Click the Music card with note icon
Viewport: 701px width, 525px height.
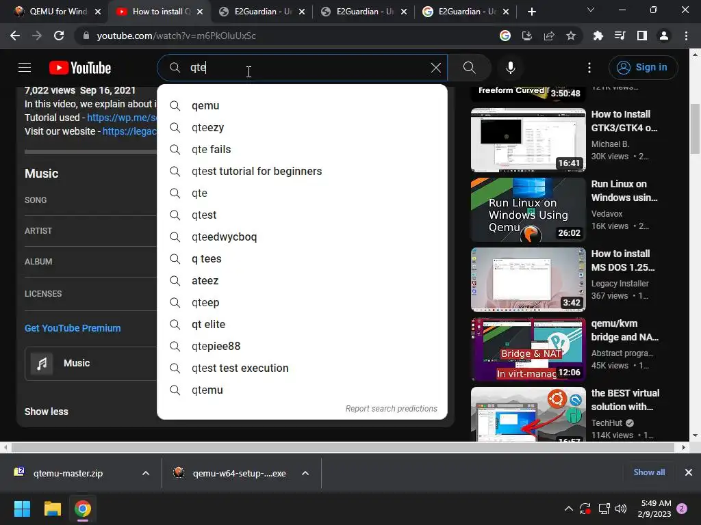[x=91, y=364]
